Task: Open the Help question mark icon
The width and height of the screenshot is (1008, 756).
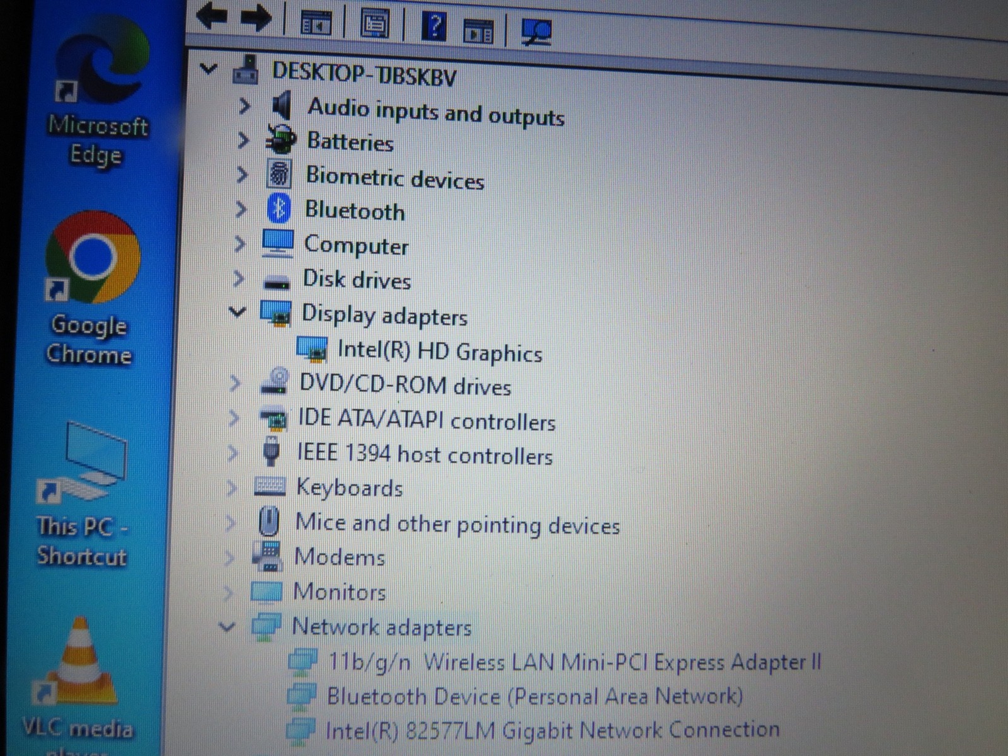Action: pos(433,27)
